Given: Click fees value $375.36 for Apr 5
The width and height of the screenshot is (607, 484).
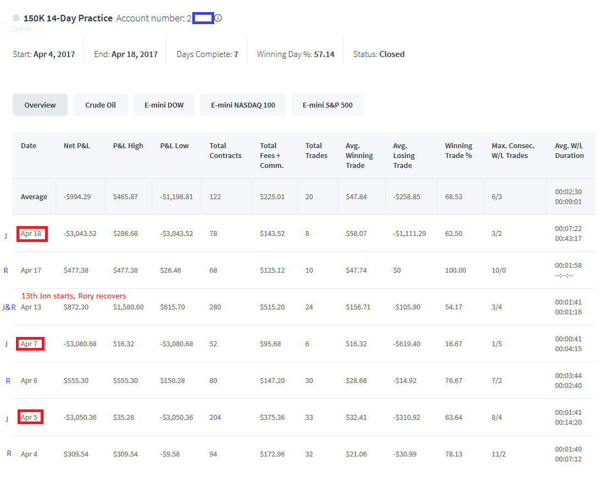Looking at the screenshot, I should (272, 417).
